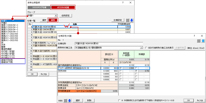Open help '?' in 断熱仕様登録 title bar
Image resolution: width=206 pixels, height=103 pixels.
[x=123, y=3]
